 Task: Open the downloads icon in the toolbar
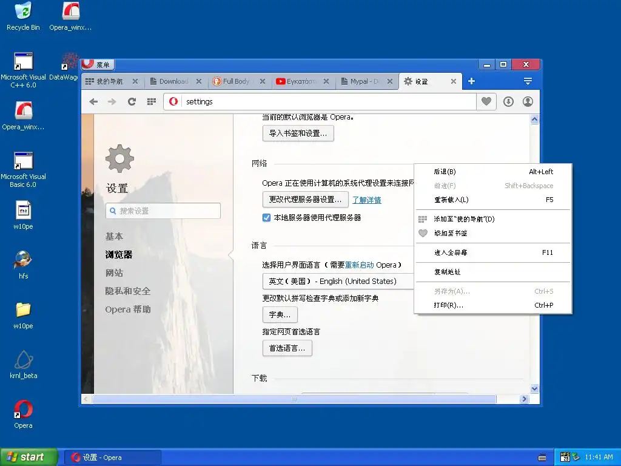tap(509, 102)
